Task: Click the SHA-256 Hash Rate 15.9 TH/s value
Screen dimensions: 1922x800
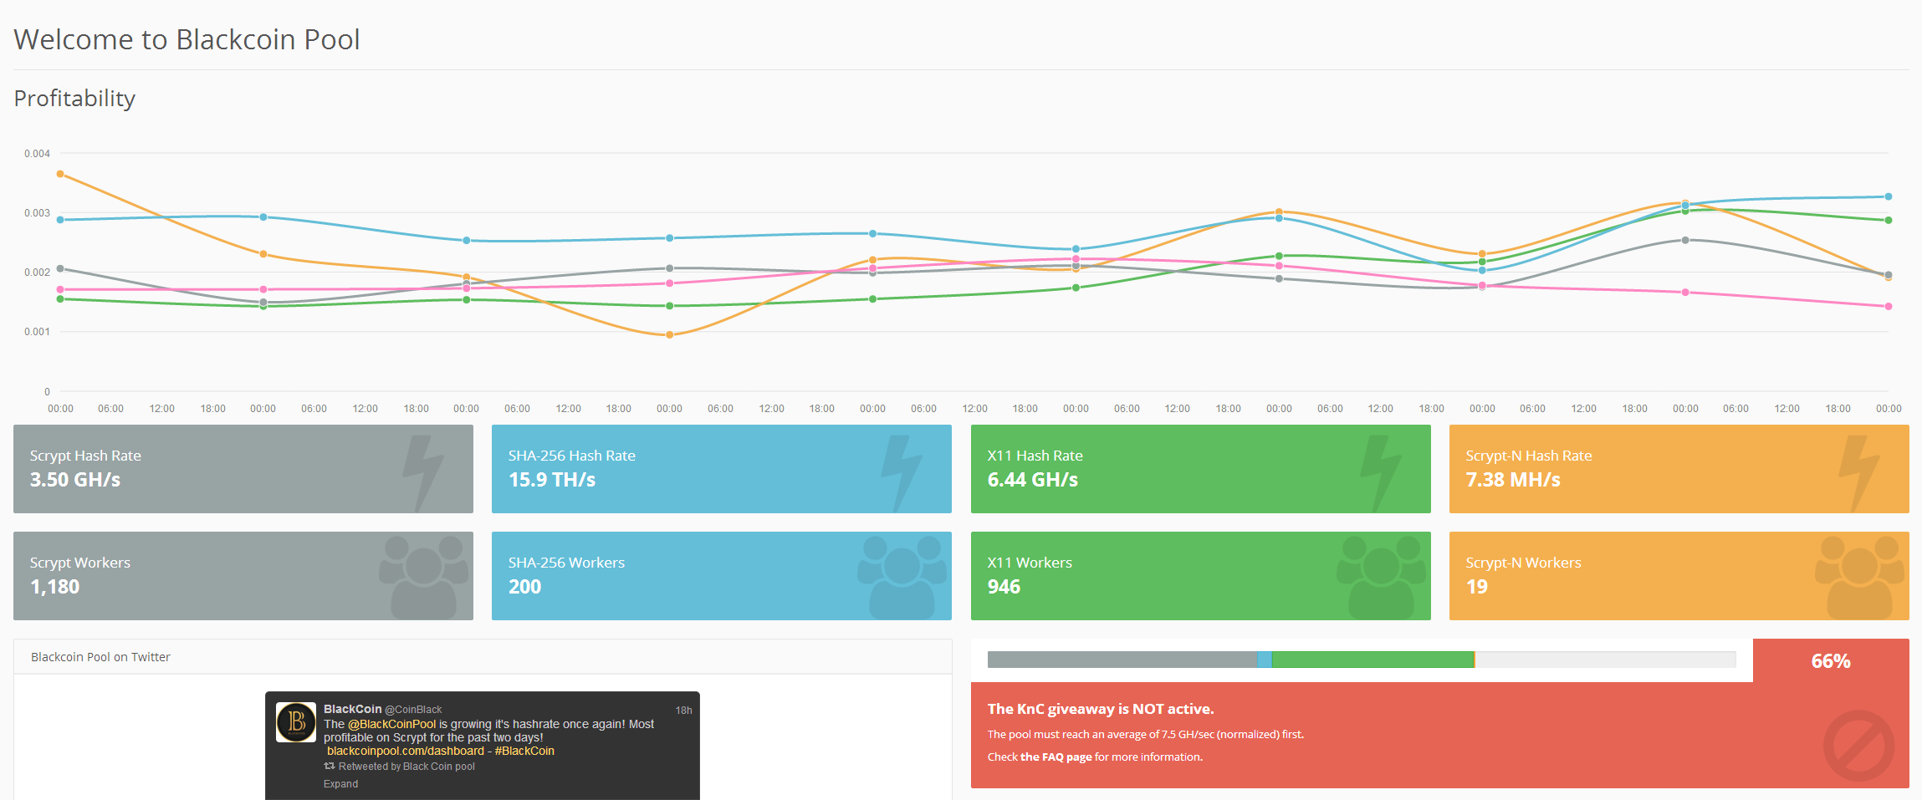Action: click(x=552, y=480)
